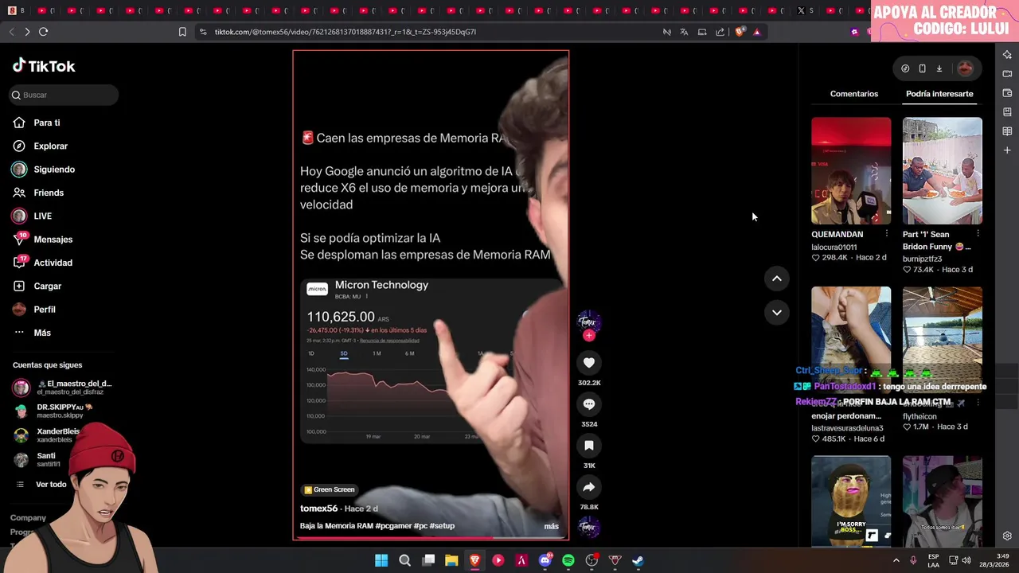
Task: Open the tomex56 creator name
Action: pos(319,509)
